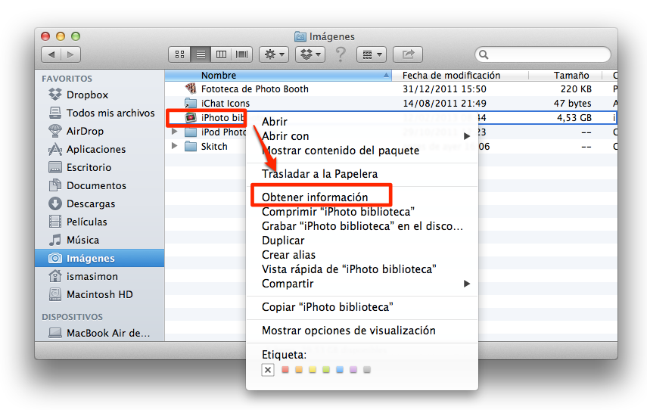This screenshot has width=647, height=410.
Task: Select Imágenes in sidebar
Action: click(x=99, y=258)
